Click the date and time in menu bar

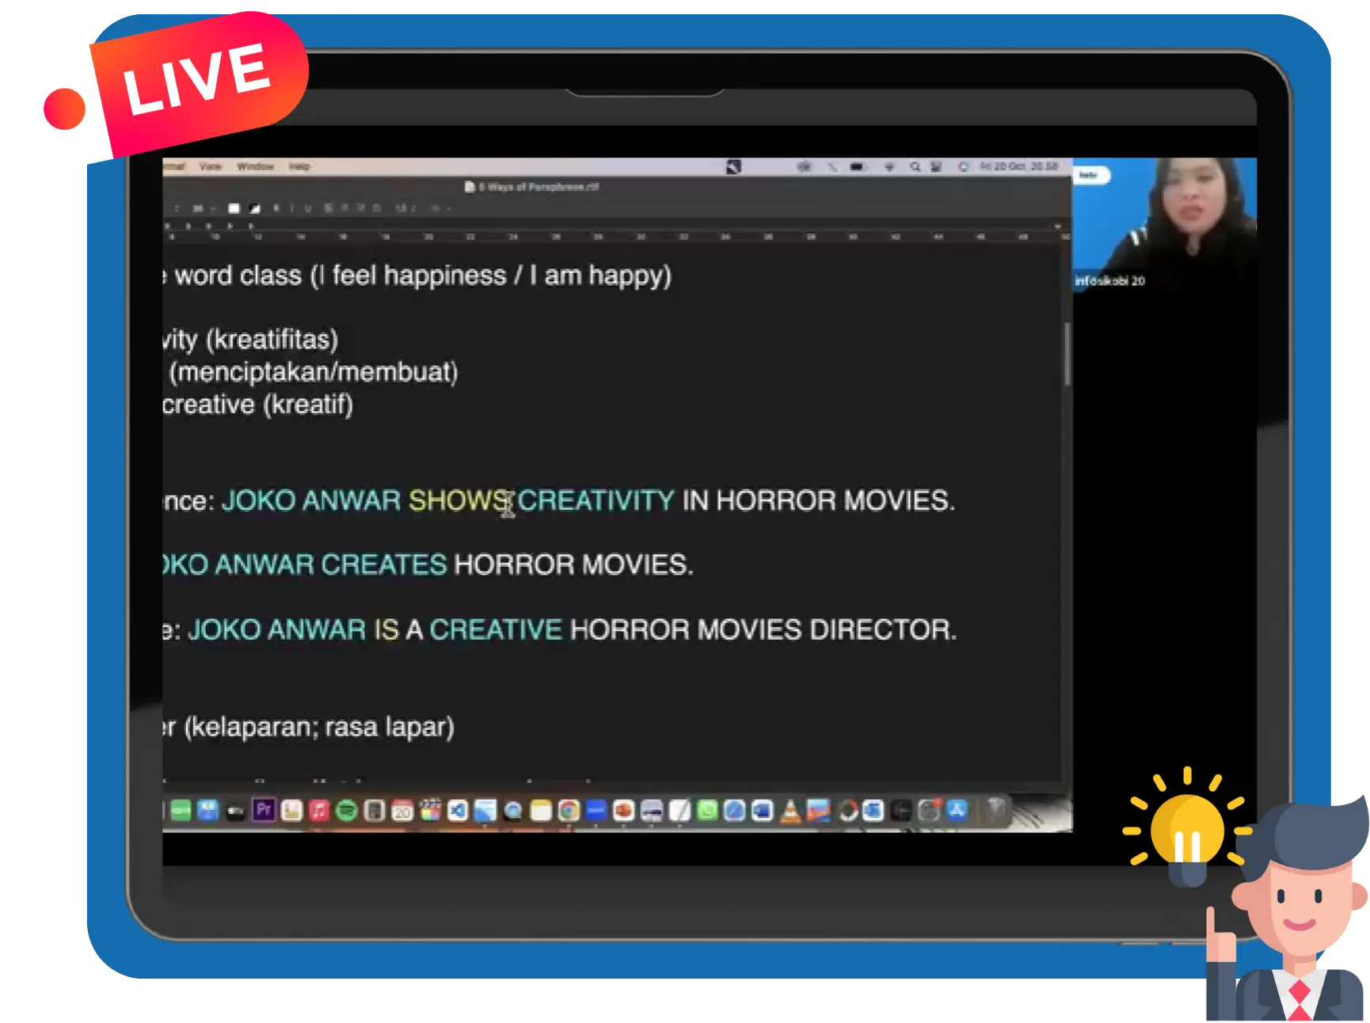pos(1018,166)
